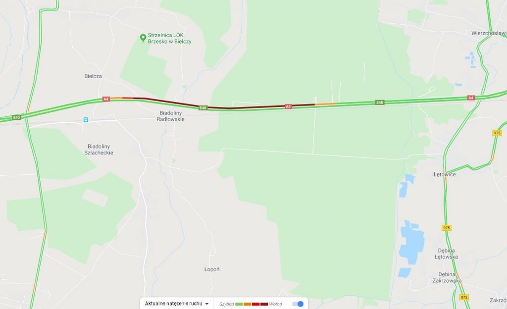This screenshot has height=309, width=507.
Task: Click the Strzelnica LOK Brzesko place label
Action: coord(169,38)
